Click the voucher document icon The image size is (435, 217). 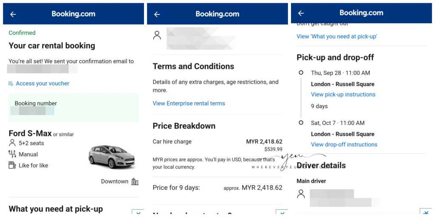point(11,83)
